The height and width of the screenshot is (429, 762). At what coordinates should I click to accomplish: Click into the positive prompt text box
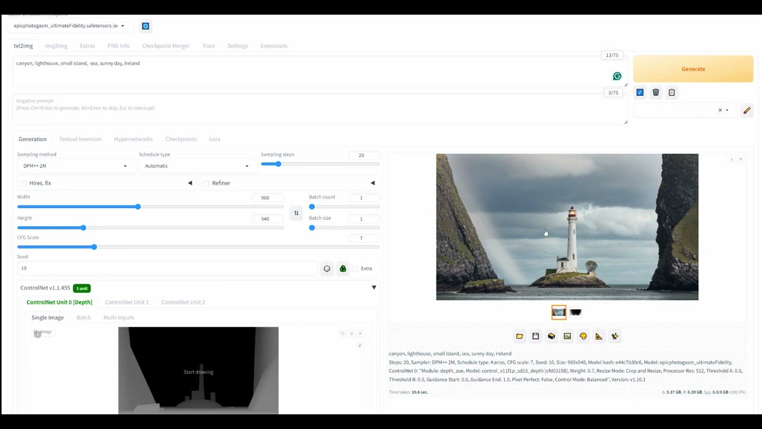pos(320,71)
